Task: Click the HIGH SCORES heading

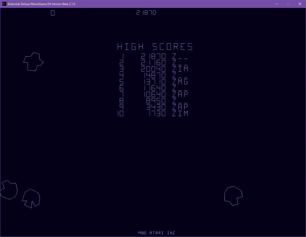Action: pos(155,47)
